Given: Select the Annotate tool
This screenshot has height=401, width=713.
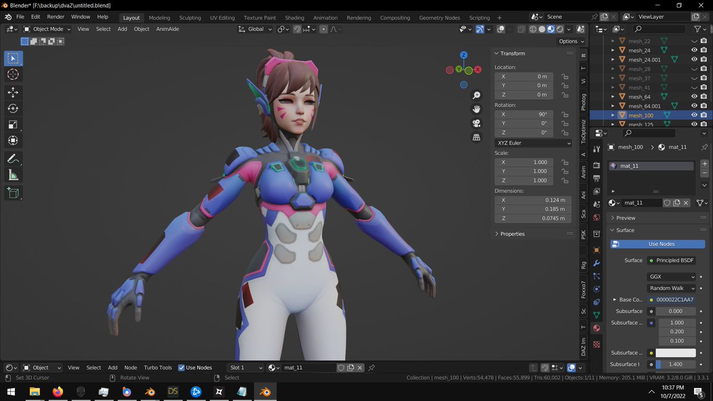Looking at the screenshot, I should pyautogui.click(x=13, y=159).
